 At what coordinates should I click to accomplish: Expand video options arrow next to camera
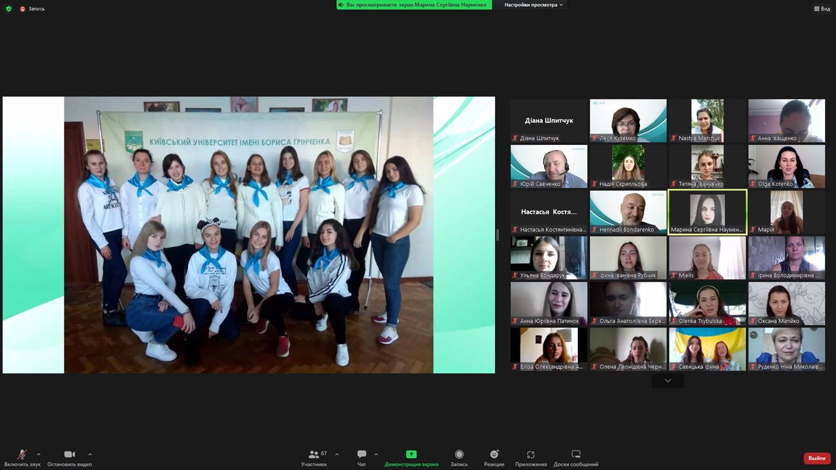click(x=89, y=454)
